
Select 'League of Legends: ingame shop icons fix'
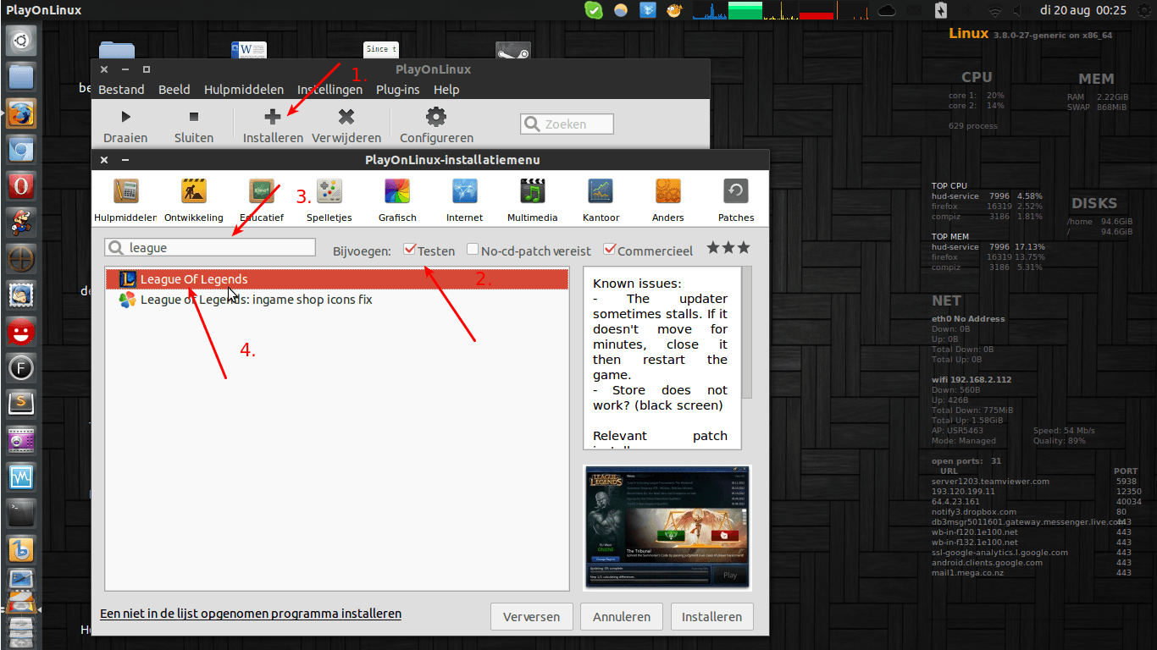click(337, 300)
